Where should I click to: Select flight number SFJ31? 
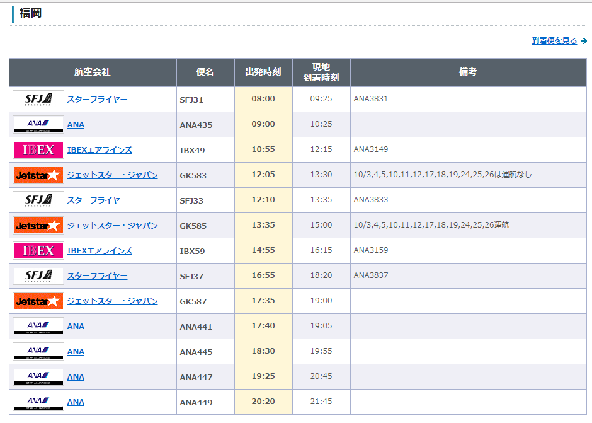191,100
